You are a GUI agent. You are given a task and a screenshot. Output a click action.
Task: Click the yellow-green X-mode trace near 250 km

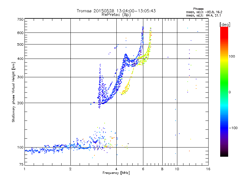coord(126,90)
